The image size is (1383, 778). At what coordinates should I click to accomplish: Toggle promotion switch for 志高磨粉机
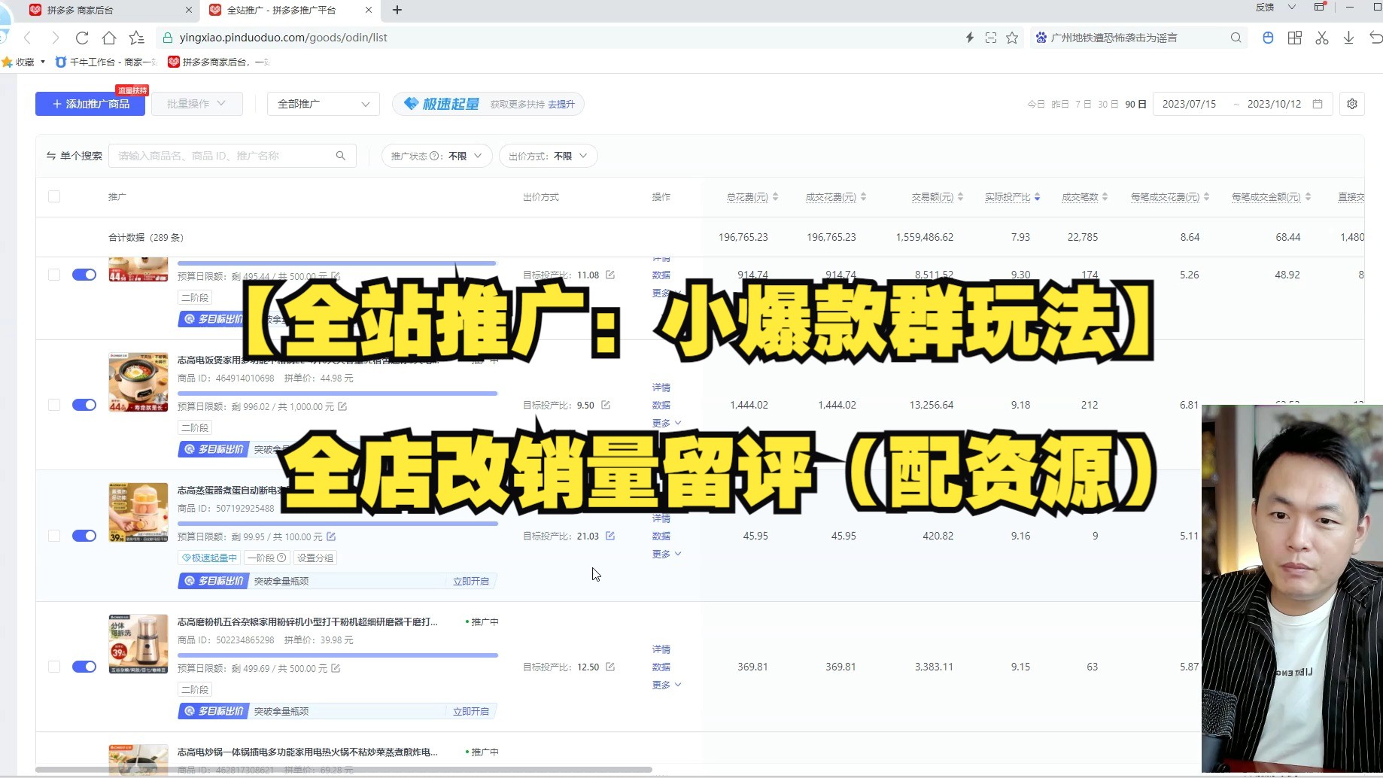click(84, 667)
